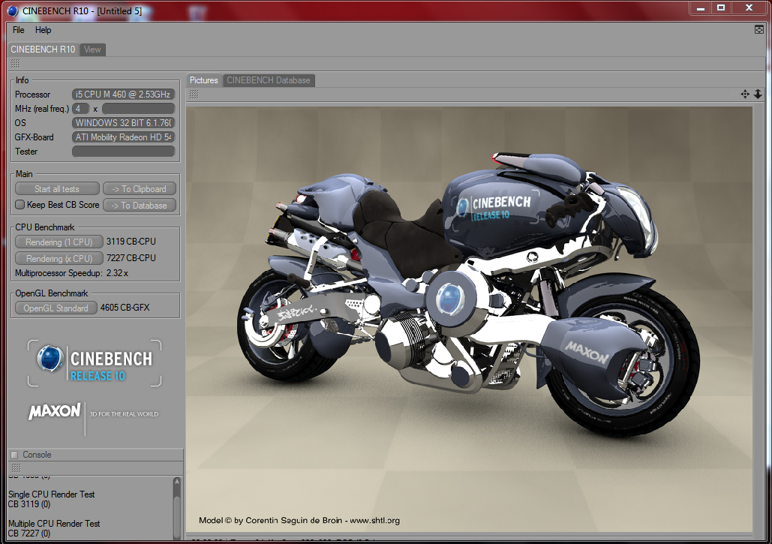Run the Rendering (x CPU) test
Screen dimensions: 772x544
[x=59, y=258]
